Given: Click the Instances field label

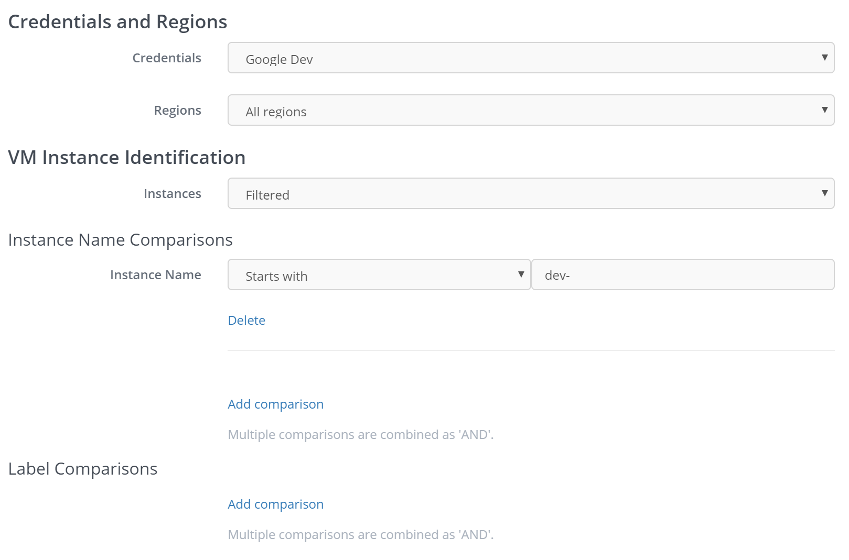Looking at the screenshot, I should point(172,194).
